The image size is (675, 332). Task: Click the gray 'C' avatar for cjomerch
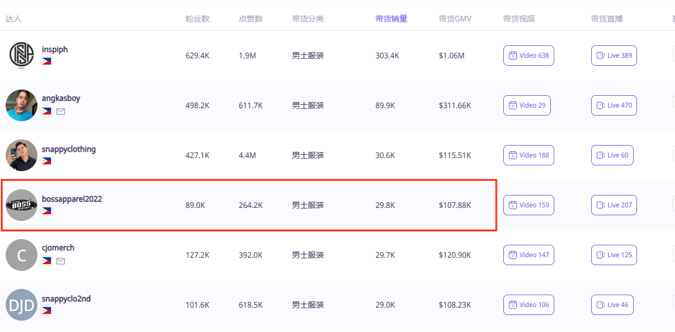click(22, 255)
